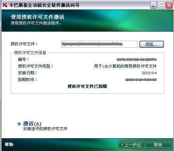Screen dimensions: 174x151
Task: Click the 授权许可文件信息 group box caption
Action: click(30, 52)
